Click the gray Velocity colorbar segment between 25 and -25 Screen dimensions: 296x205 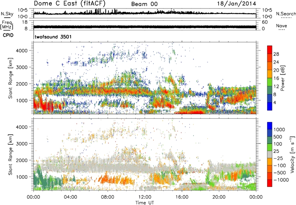coord(270,154)
